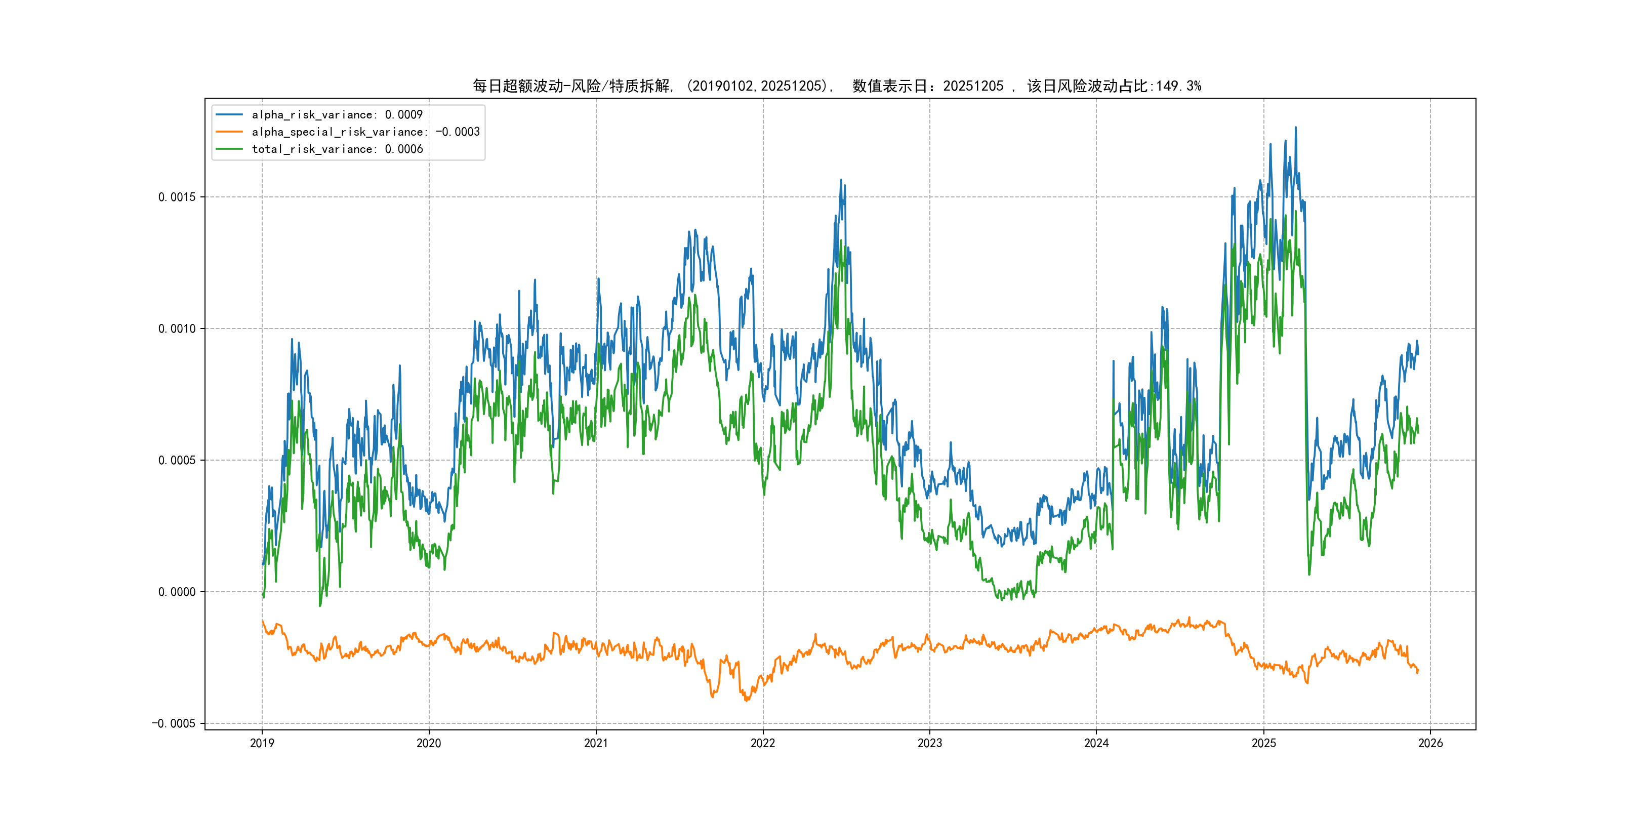
Task: Click the -0.0005 y-axis tick label
Action: 174,723
